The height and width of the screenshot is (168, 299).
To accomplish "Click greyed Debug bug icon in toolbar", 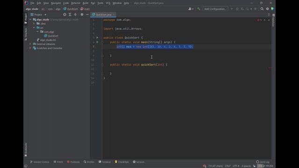I will coord(237,9).
